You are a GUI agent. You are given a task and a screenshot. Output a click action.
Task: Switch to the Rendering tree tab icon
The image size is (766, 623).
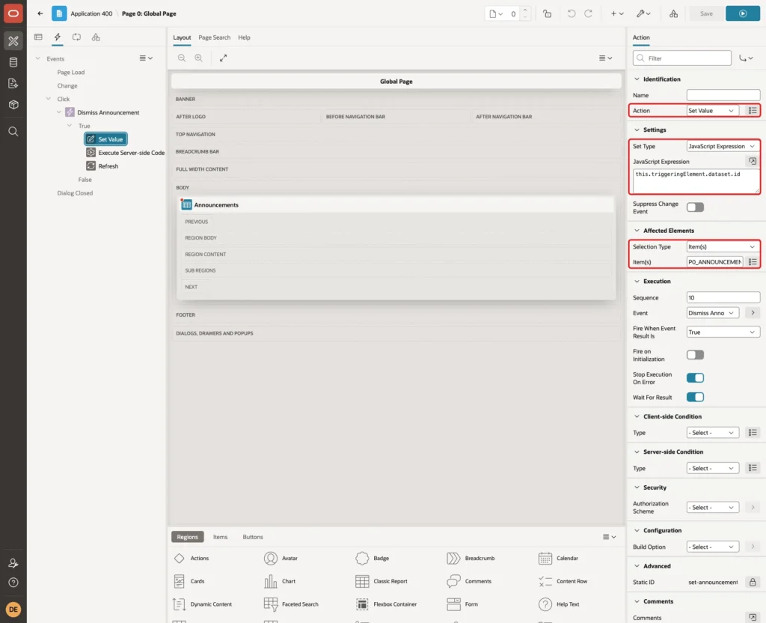point(38,37)
